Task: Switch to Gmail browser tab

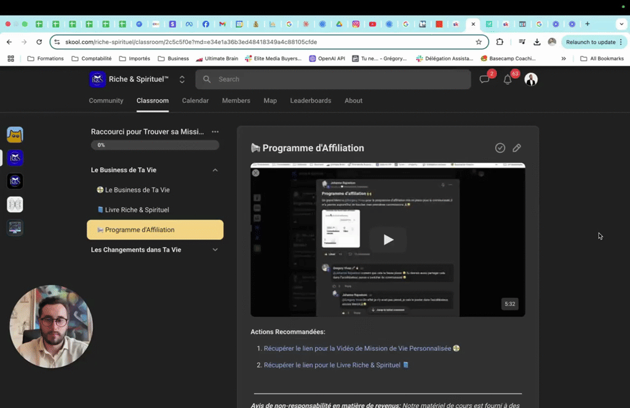Action: point(222,24)
